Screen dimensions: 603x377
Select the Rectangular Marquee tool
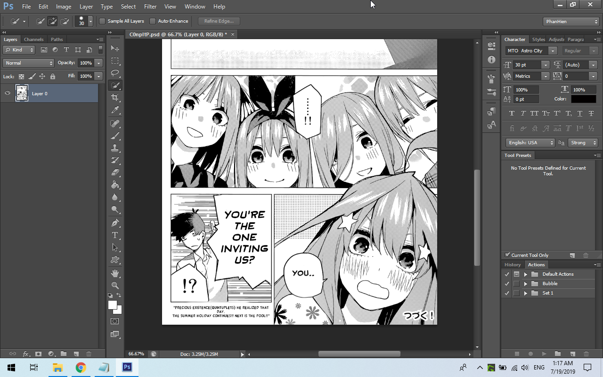point(115,61)
